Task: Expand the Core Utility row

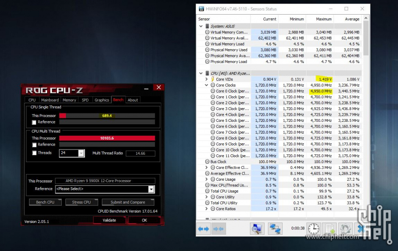Action: tap(207, 197)
